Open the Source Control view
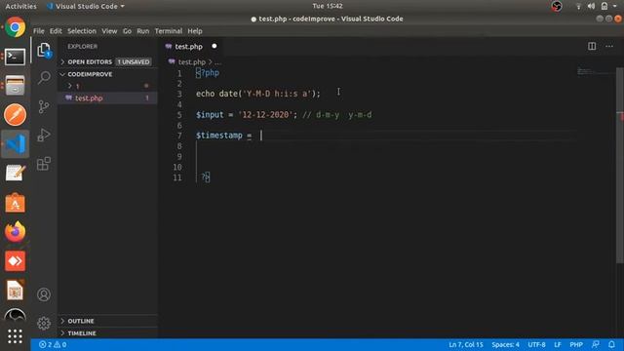The image size is (624, 351). point(44,106)
